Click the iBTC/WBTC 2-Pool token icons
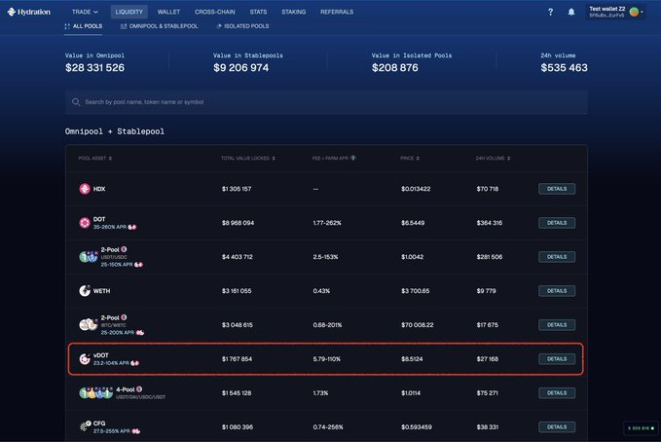Screen dimensions: 661x442 pos(89,324)
